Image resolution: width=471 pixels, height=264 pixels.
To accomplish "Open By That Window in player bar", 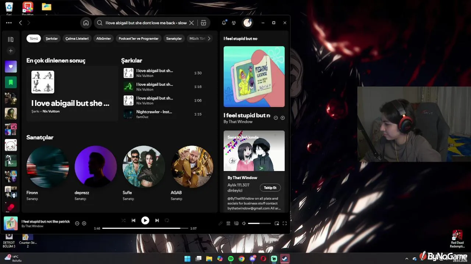I will pos(32,226).
